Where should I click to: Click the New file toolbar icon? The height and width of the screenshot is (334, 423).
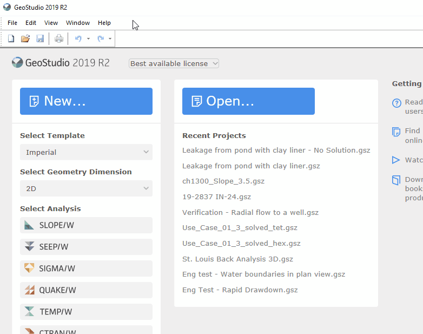pyautogui.click(x=11, y=38)
